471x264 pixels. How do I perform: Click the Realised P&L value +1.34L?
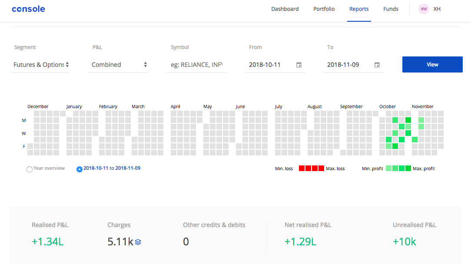click(x=48, y=242)
